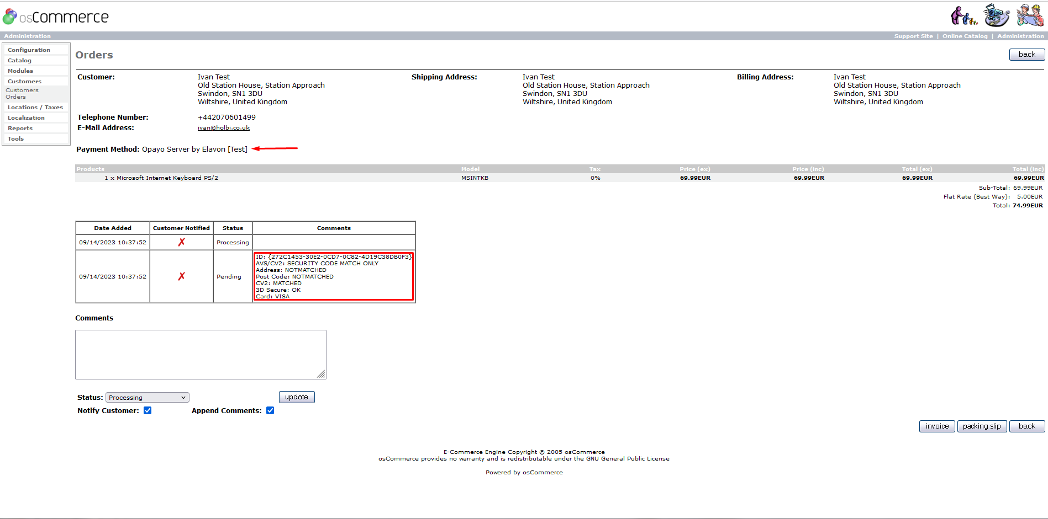Viewport: 1048px width, 519px height.
Task: Click the Comments textarea resize handle
Action: click(x=322, y=374)
